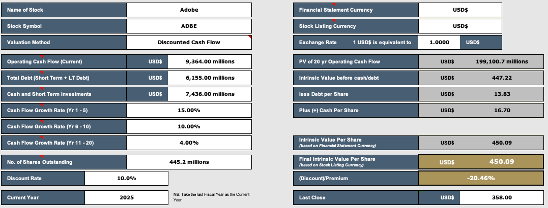Click 'Intrinsic Value before cash/debt' label
This screenshot has width=548, height=208.
(x=339, y=78)
